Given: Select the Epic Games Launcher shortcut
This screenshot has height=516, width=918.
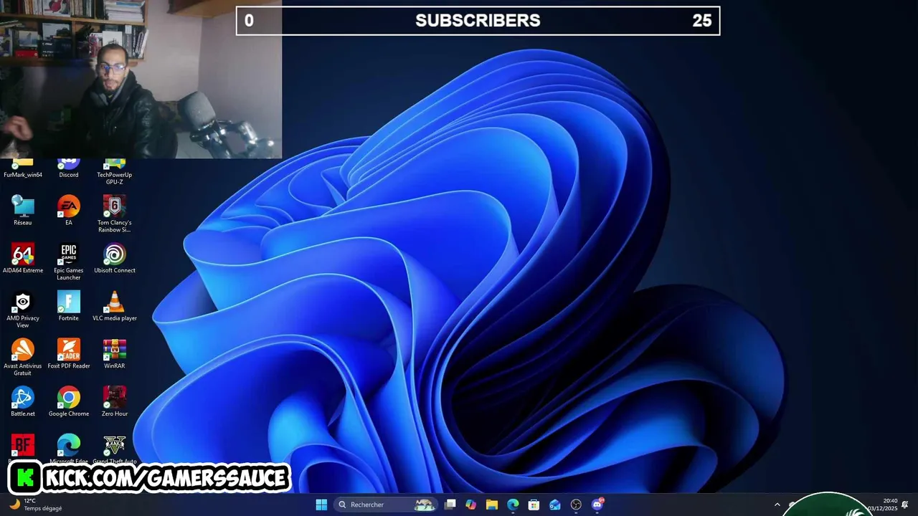Looking at the screenshot, I should click(69, 262).
